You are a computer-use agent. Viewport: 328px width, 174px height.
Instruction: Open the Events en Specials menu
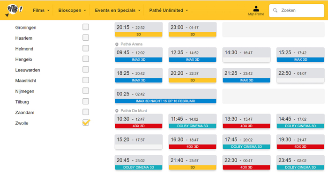117,10
